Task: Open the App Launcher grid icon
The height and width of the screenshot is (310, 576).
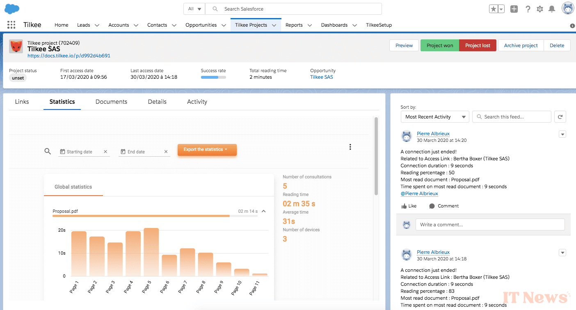Action: click(x=11, y=25)
